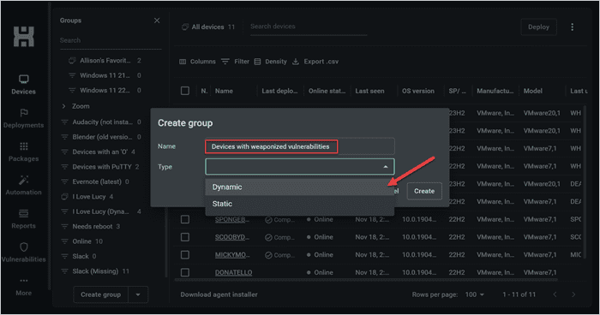Open the Create group split-button arrow
The width and height of the screenshot is (600, 315).
138,294
